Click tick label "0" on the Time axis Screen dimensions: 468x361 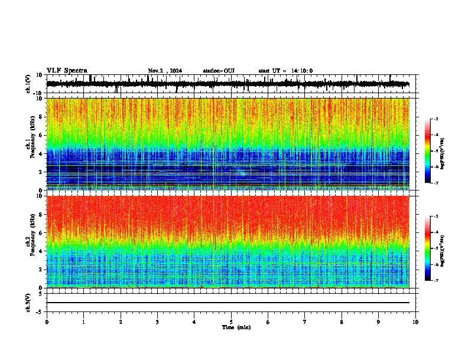[47, 322]
